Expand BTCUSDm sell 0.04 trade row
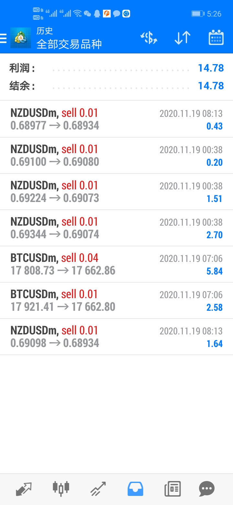Screen dimensions: 233x505 [116, 264]
